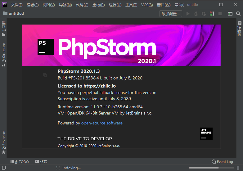Open the 1: 项目 tool window tab
Image resolution: width=243 pixels, height=171 pixels.
[4, 29]
